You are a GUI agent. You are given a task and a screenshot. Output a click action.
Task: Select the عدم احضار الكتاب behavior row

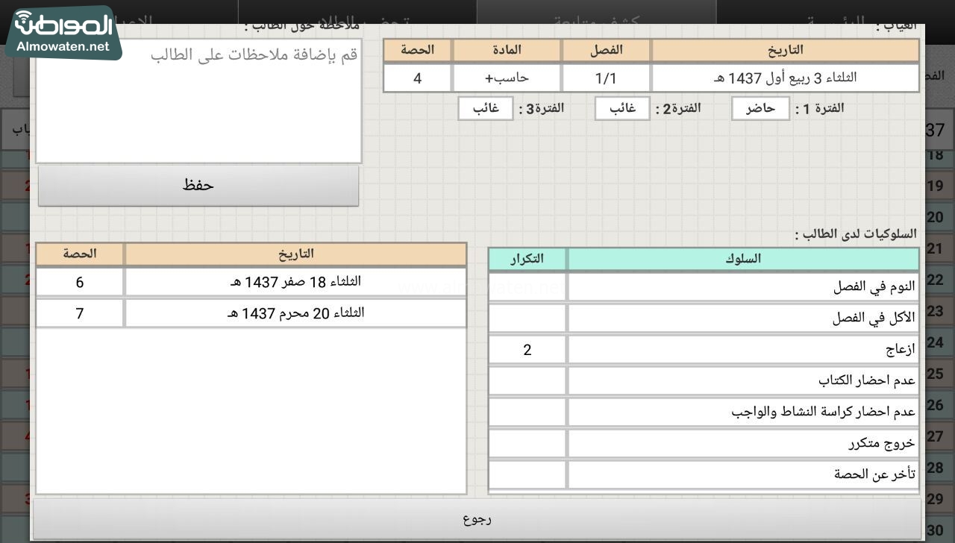point(742,380)
